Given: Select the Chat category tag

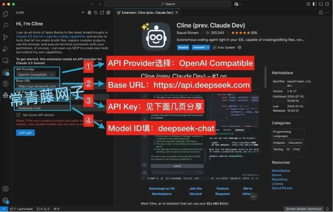Looking at the screenshot, I should point(296,149).
